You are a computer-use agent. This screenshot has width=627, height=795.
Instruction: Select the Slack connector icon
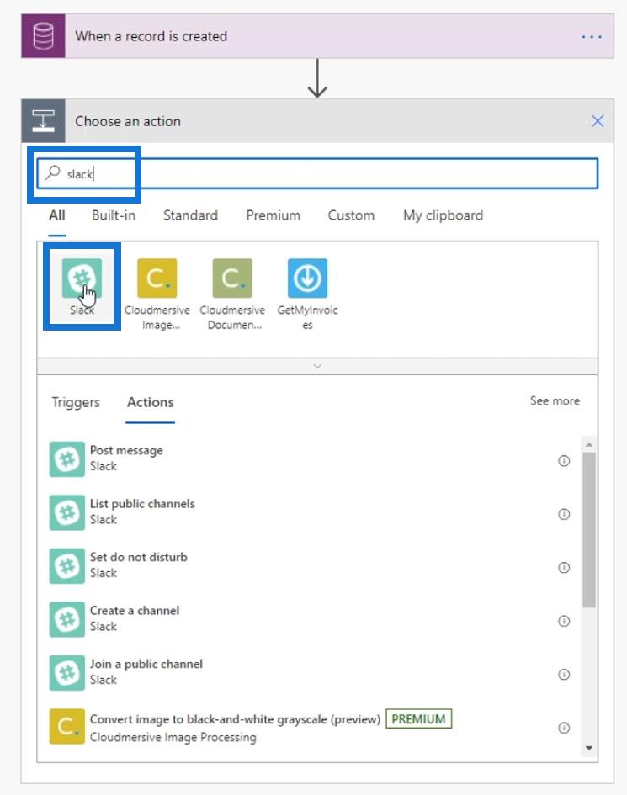(x=82, y=278)
